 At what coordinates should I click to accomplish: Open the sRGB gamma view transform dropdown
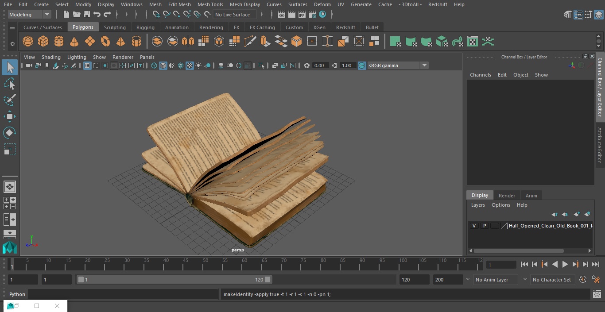pos(397,65)
